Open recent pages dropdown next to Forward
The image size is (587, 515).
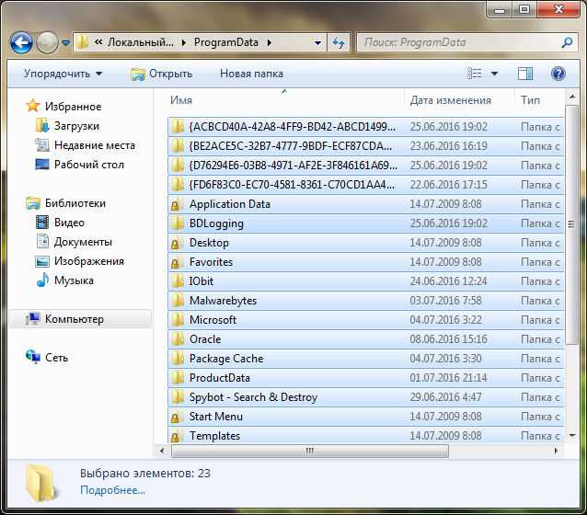[66, 43]
